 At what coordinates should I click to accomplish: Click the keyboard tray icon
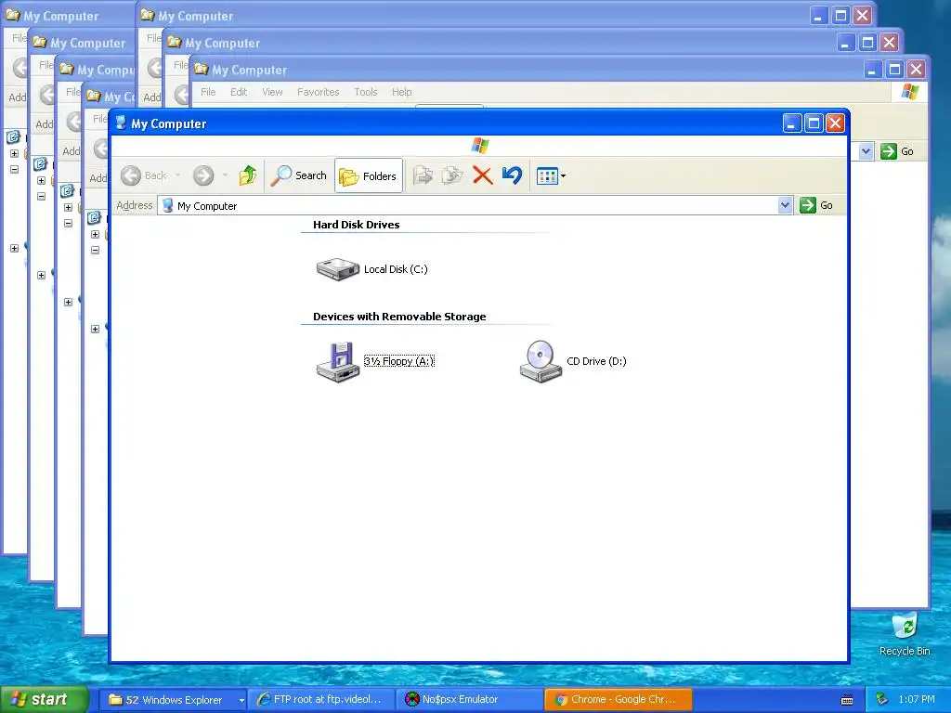(847, 700)
